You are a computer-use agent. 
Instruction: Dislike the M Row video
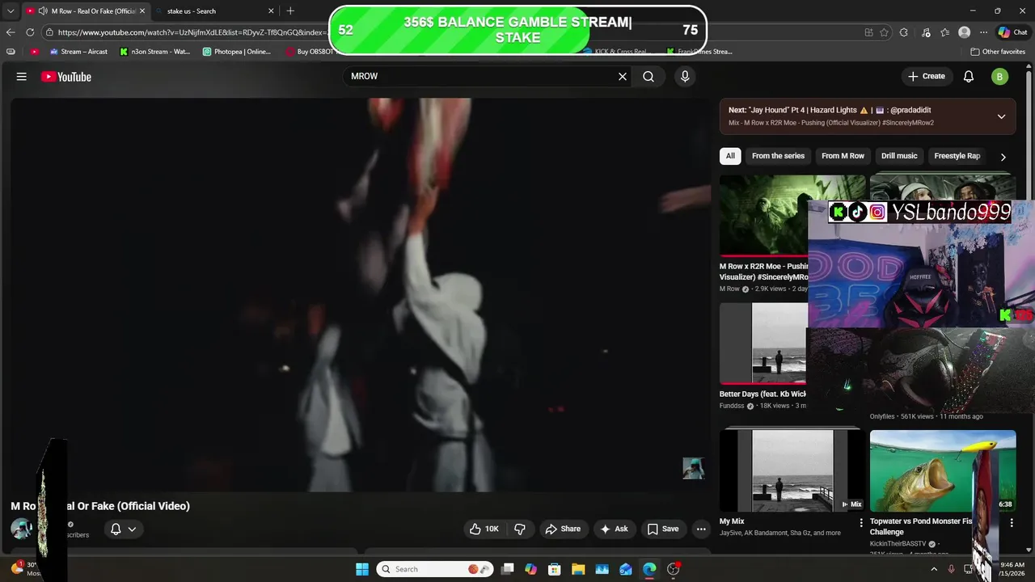[x=520, y=529]
